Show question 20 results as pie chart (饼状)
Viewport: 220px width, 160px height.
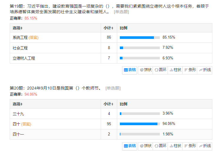(146, 146)
